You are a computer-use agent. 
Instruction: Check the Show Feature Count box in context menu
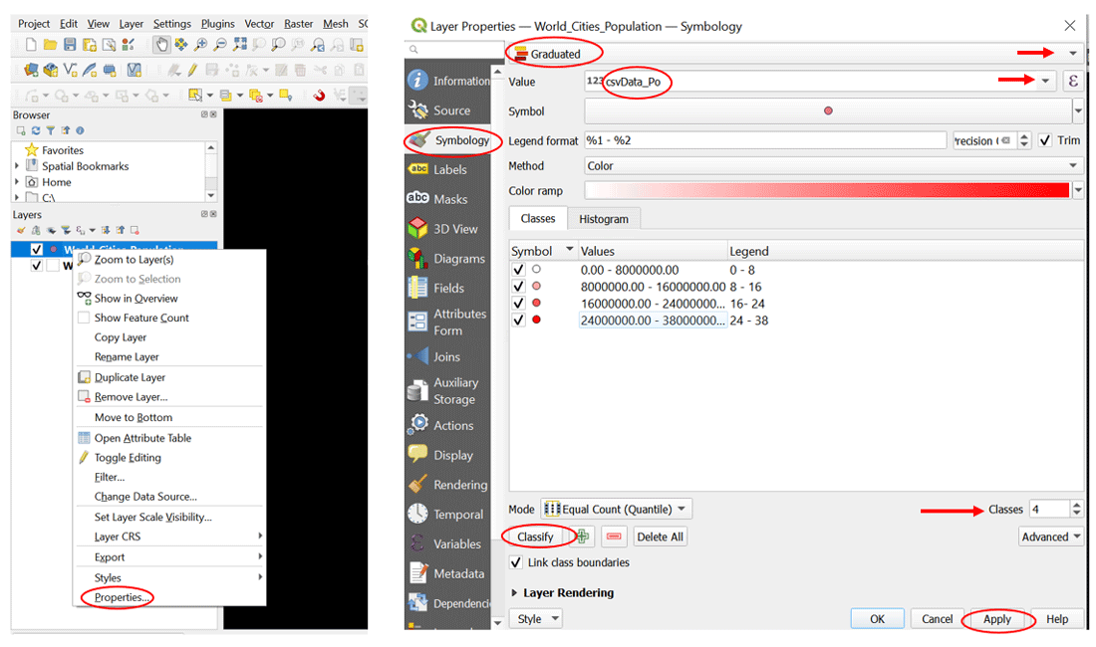pyautogui.click(x=83, y=318)
